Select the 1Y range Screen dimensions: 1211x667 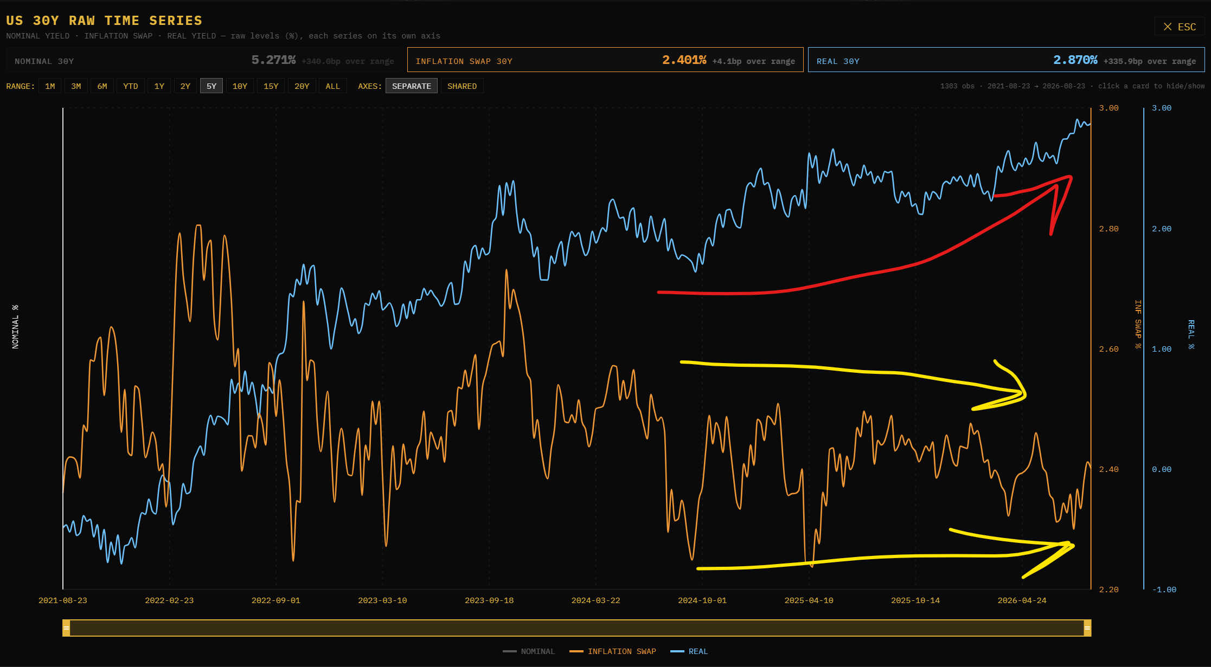(x=159, y=86)
